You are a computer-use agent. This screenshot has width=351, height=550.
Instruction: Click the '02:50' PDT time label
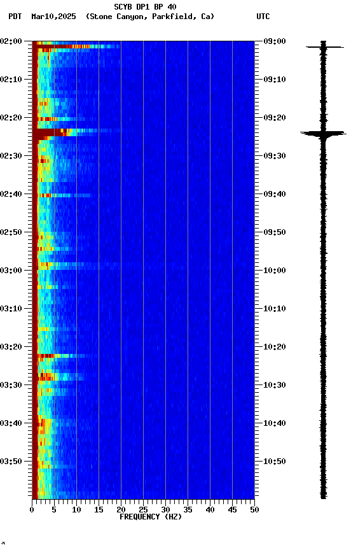pos(11,232)
